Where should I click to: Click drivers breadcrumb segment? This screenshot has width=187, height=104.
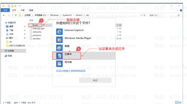79,15
